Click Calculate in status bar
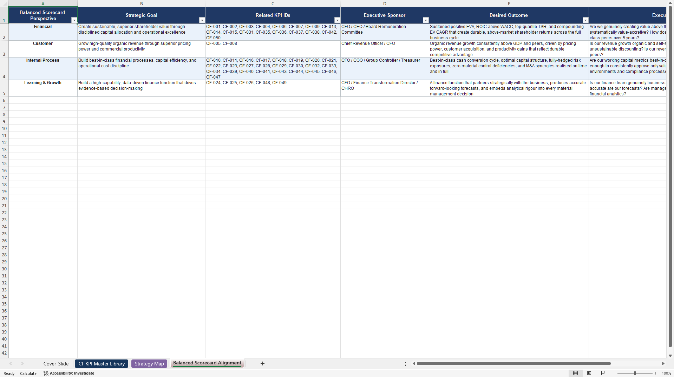This screenshot has height=377, width=674. [28, 373]
